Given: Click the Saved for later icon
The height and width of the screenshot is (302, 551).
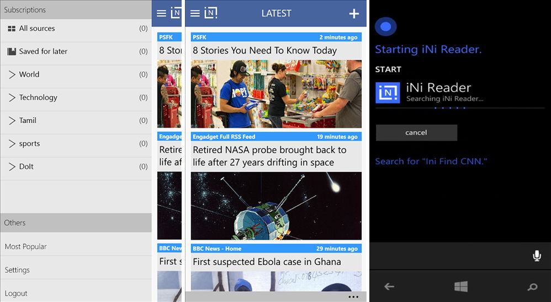Looking at the screenshot, I should click(12, 52).
